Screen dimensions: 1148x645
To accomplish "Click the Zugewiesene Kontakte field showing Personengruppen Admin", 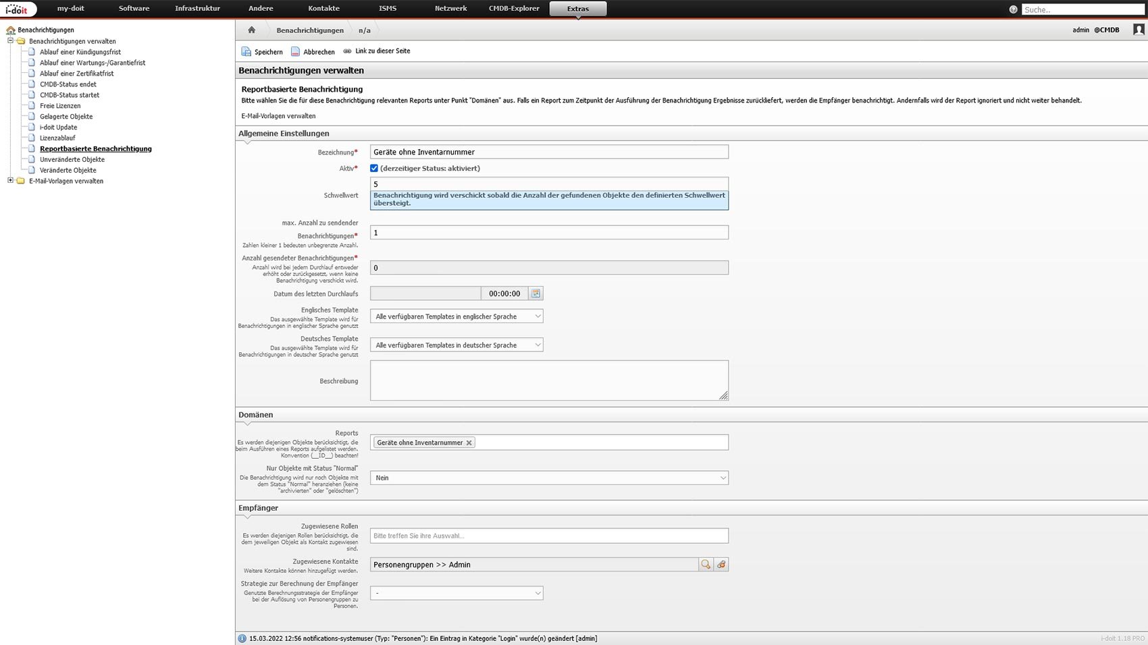I will point(534,565).
